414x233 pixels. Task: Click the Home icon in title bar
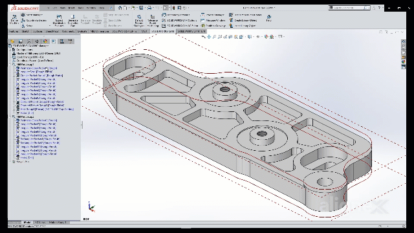(x=120, y=8)
